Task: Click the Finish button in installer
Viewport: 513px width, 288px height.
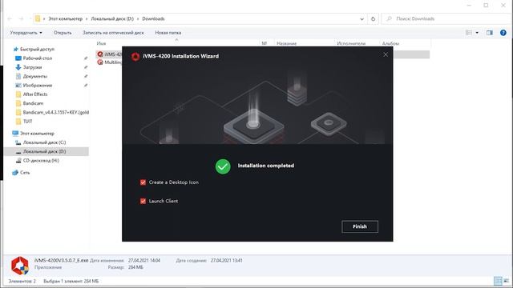Action: click(x=360, y=226)
